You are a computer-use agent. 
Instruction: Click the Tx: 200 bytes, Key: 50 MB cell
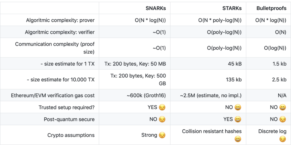[x=135, y=64]
